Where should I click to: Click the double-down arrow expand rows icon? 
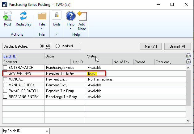tap(188, 62)
